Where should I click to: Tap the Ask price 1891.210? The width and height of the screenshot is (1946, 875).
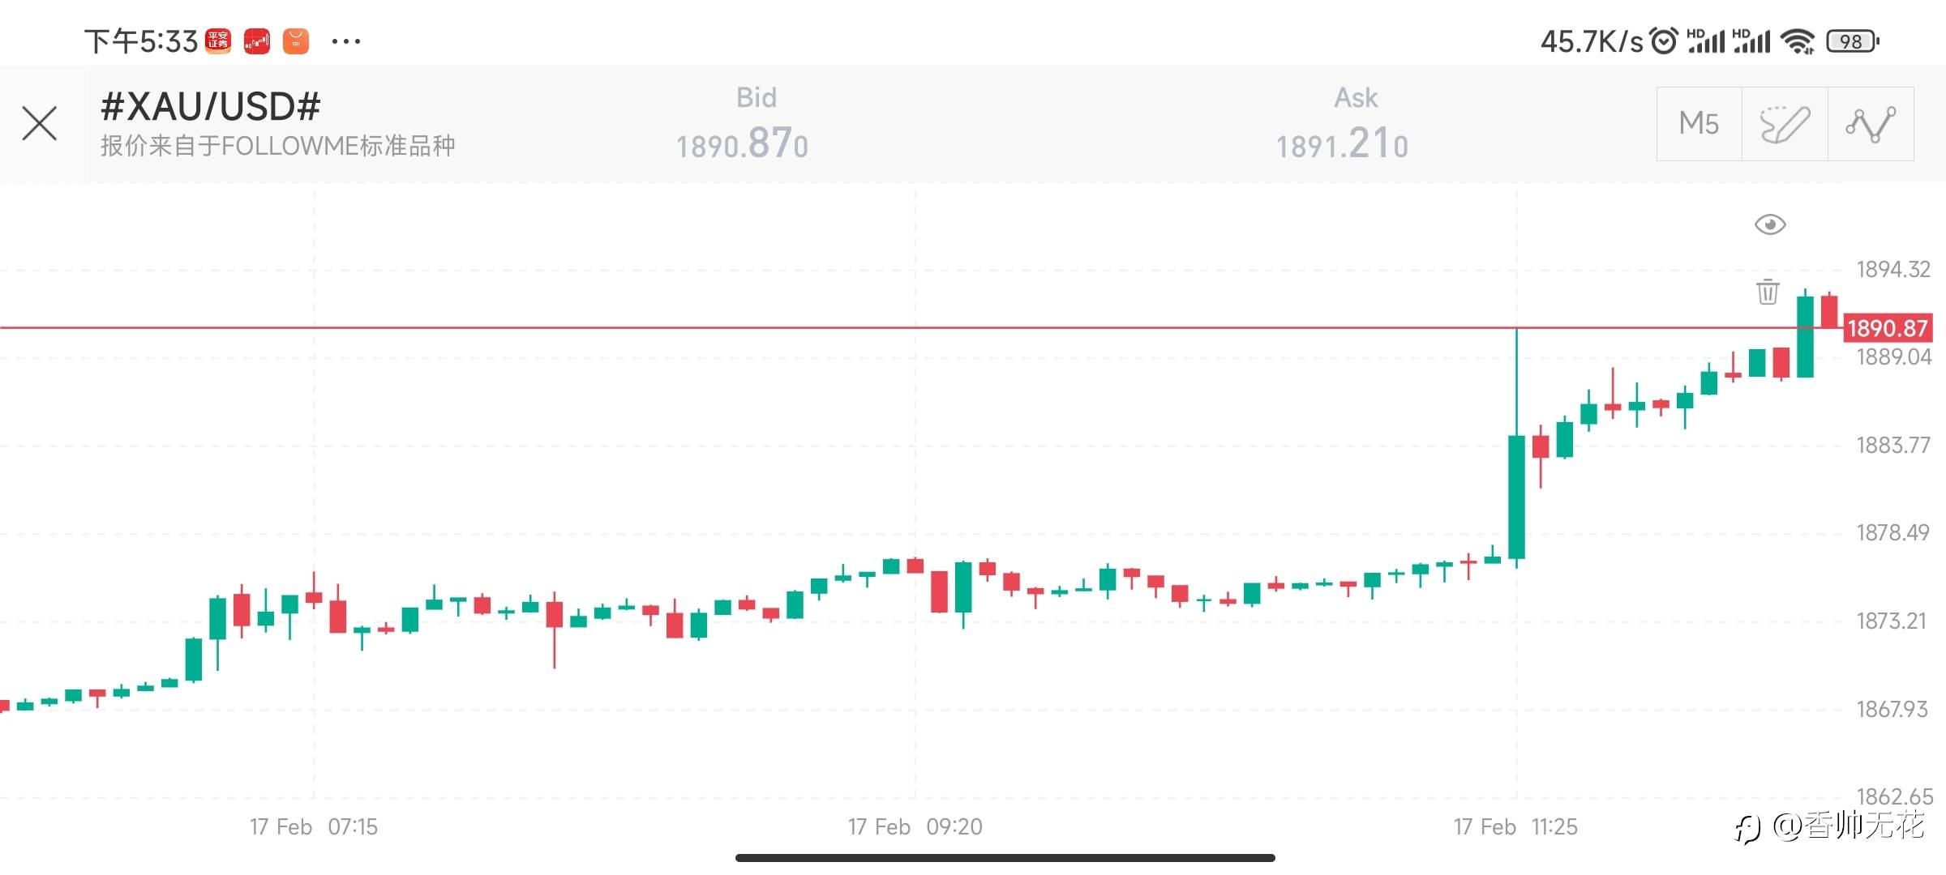(1342, 144)
